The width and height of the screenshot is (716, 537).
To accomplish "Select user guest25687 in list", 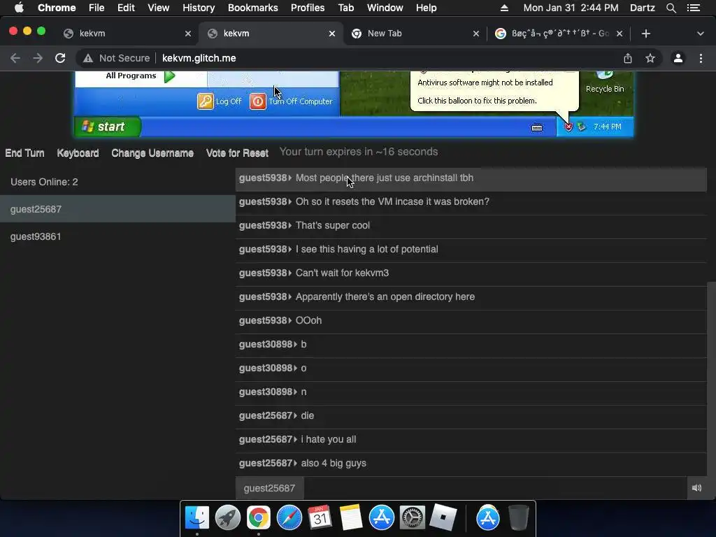I will pyautogui.click(x=117, y=209).
